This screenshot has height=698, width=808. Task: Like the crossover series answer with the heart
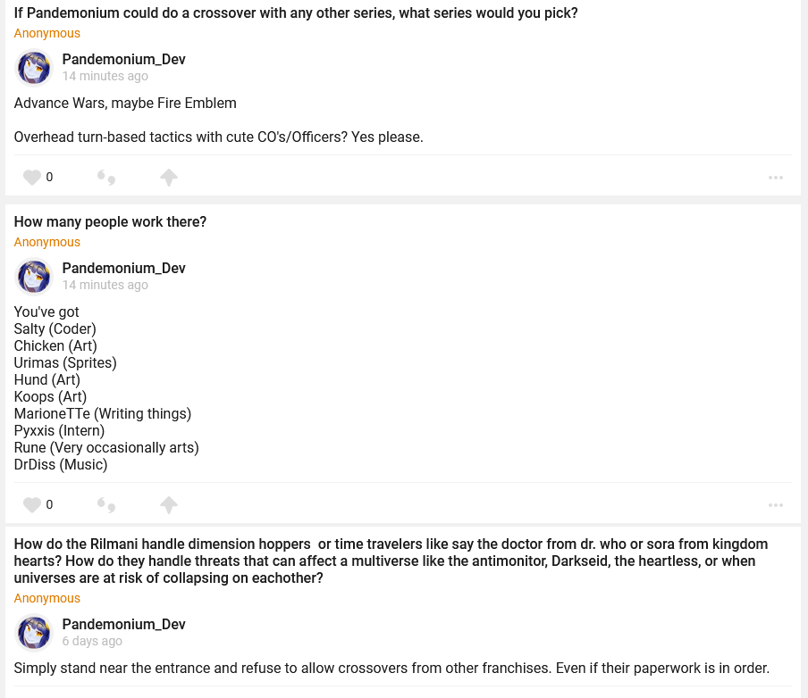point(32,178)
